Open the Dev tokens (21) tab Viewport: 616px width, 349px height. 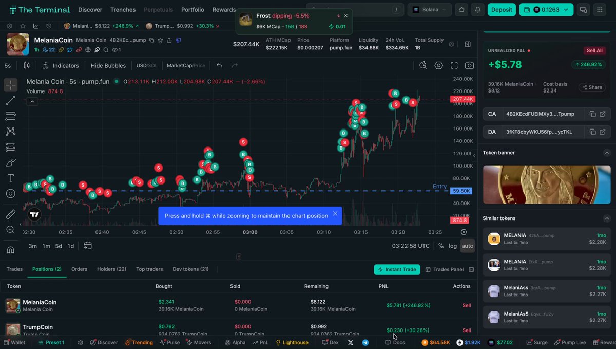(x=190, y=269)
